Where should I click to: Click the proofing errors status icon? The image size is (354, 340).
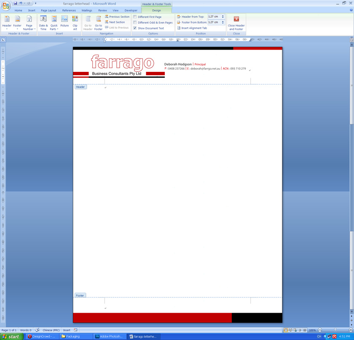pyautogui.click(x=37, y=330)
